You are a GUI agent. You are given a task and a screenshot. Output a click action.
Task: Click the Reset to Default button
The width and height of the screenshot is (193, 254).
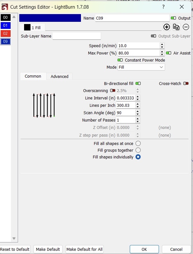(14, 249)
